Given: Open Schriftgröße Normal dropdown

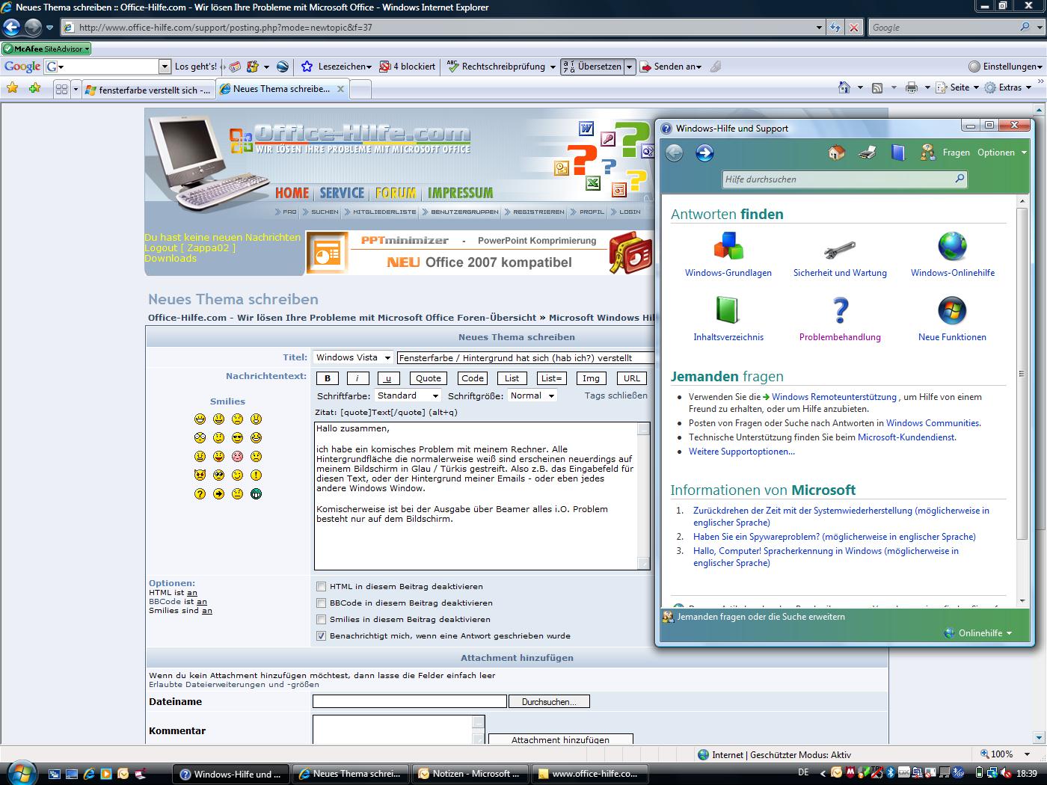Looking at the screenshot, I should tap(532, 395).
